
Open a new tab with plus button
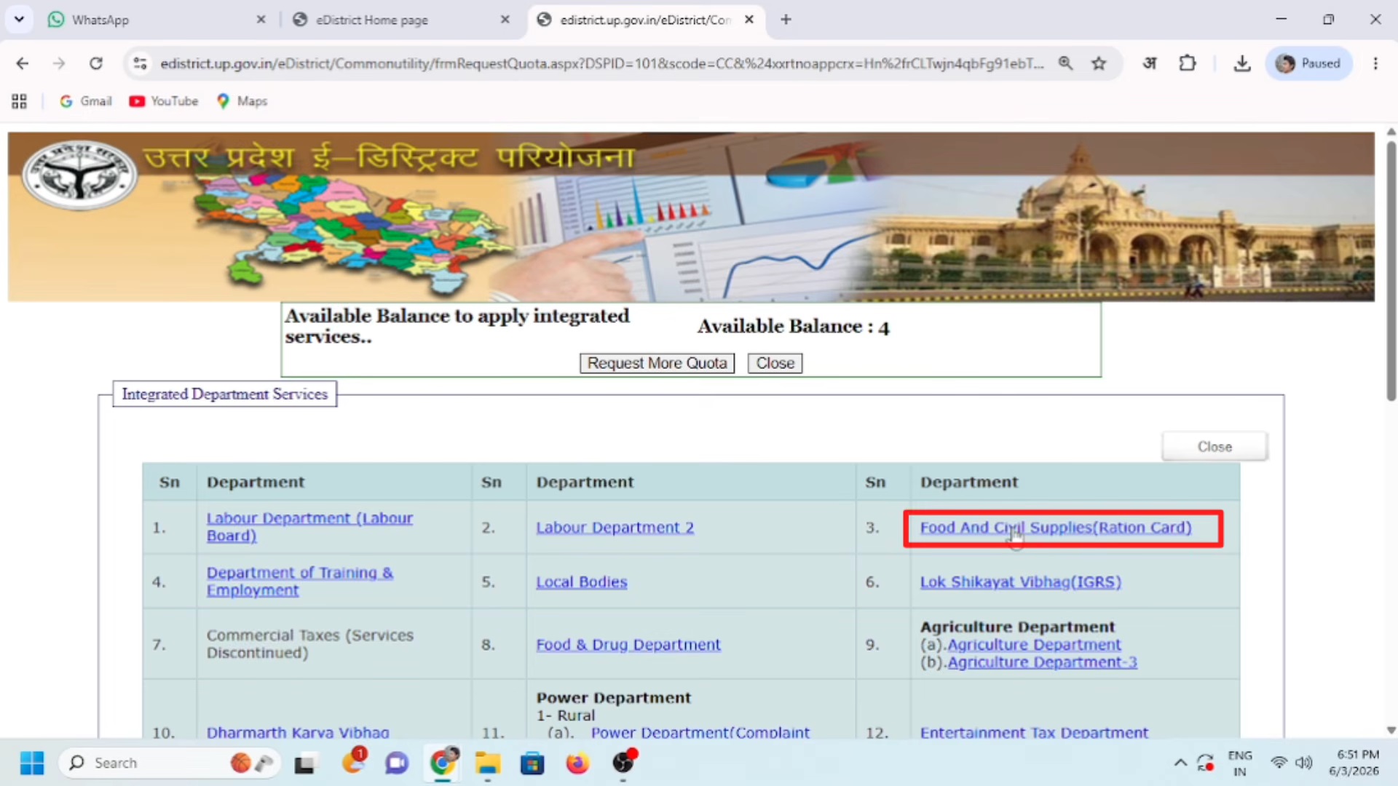(x=786, y=20)
